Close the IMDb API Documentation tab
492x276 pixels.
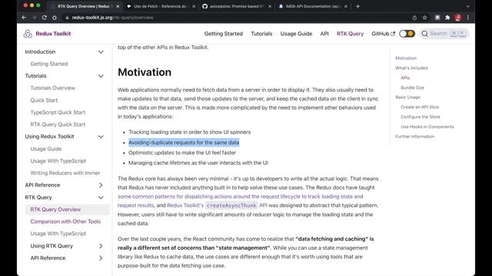tap(346, 6)
